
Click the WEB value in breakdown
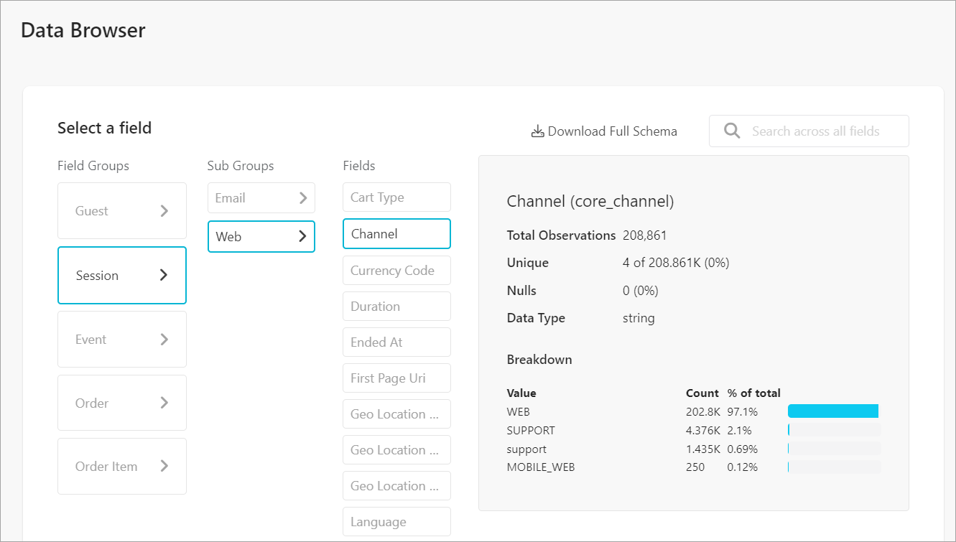tap(519, 412)
